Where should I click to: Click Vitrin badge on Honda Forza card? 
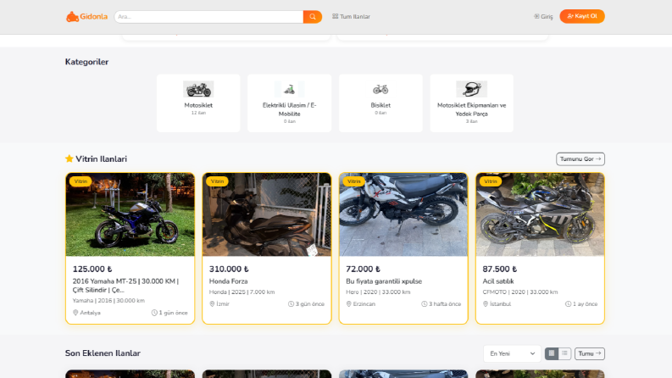[x=217, y=181]
